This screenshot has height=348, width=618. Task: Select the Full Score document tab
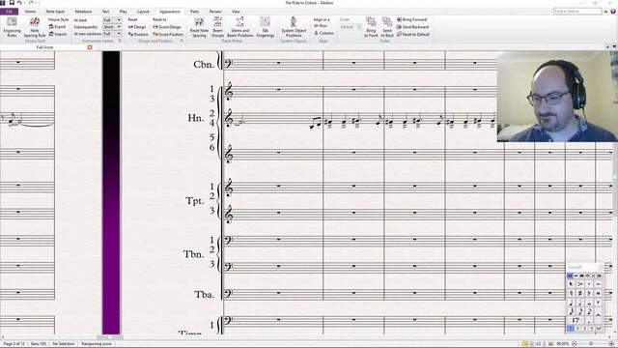click(x=45, y=47)
